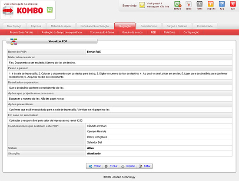The image size is (239, 181).
Task: Click the green switch company icon next to KOMBO
Action: point(50,10)
